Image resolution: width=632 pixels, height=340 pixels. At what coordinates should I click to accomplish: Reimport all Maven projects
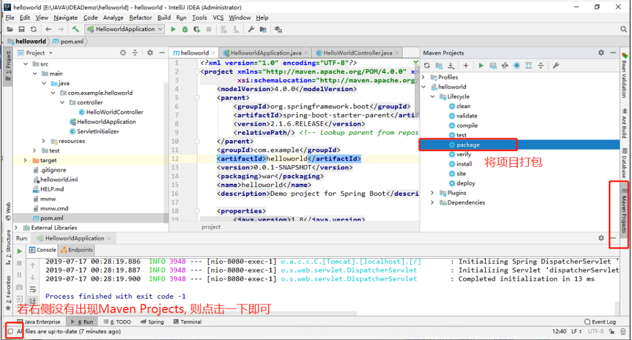pos(427,65)
